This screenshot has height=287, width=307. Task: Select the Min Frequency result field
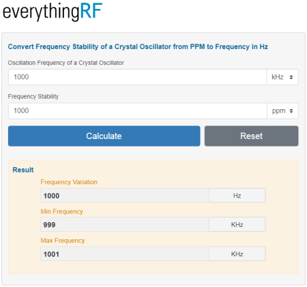tap(125, 224)
